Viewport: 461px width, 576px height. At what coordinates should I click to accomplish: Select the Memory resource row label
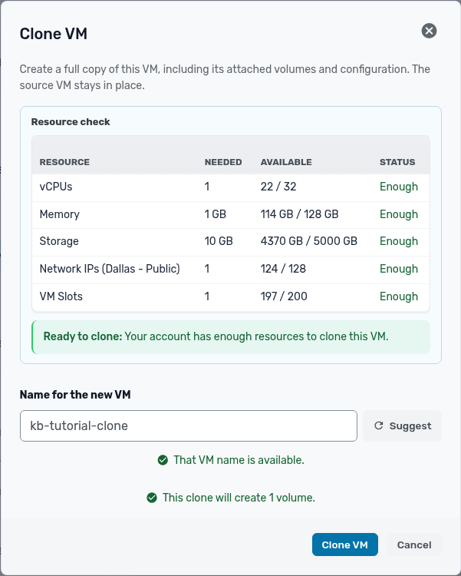point(60,214)
